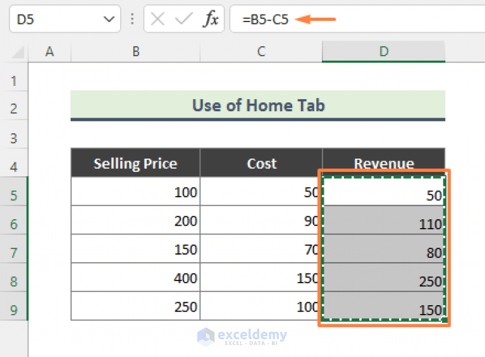This screenshot has height=357, width=485.
Task: Select Cost cell 150 in row 8
Action: tap(261, 277)
